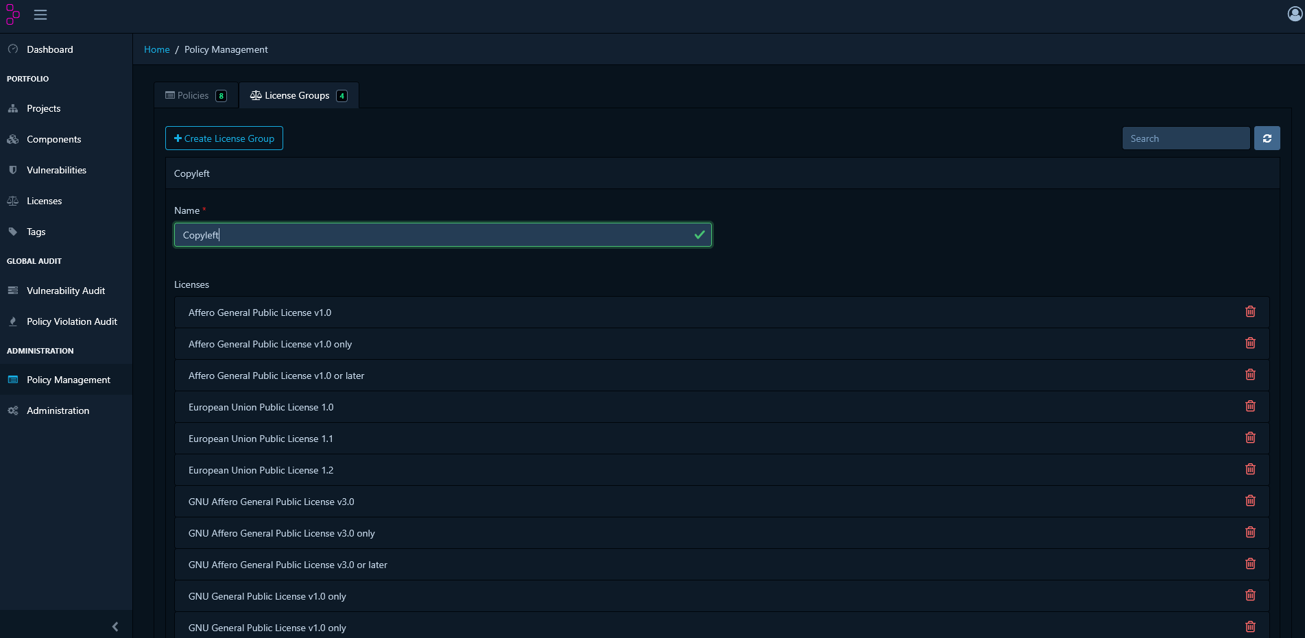Select European Union Public License 1.2 text

[x=261, y=470]
